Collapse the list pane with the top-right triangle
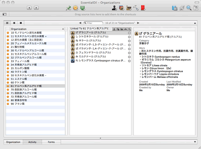 pyautogui.click(x=195, y=23)
